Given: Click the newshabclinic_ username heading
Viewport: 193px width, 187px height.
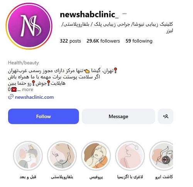Looking at the screenshot, I should [89, 14].
